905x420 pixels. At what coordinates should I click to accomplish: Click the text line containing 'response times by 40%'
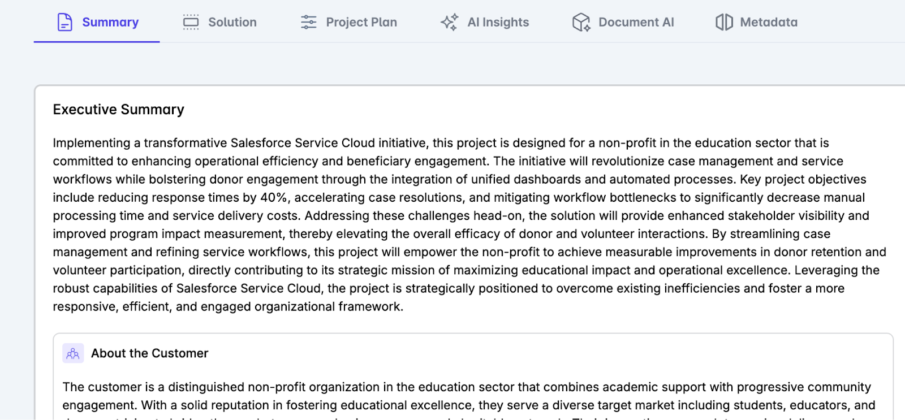pyautogui.click(x=459, y=197)
